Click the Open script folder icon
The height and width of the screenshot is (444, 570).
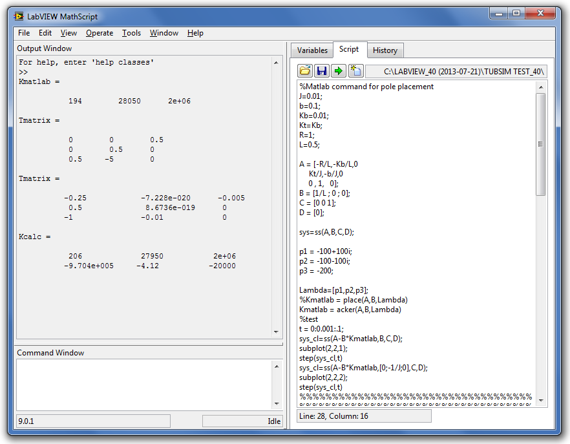(x=305, y=70)
